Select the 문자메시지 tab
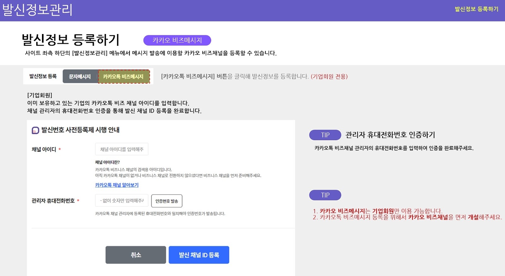This screenshot has width=505, height=276. [80, 77]
